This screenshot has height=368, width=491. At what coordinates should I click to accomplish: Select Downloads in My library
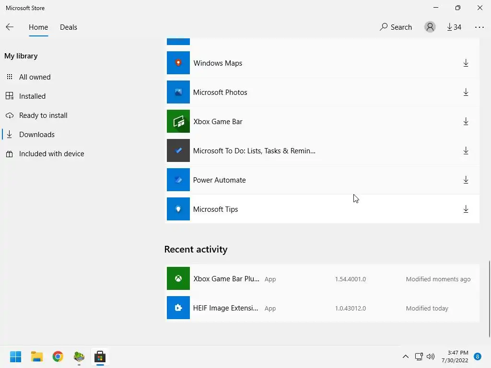(x=36, y=135)
